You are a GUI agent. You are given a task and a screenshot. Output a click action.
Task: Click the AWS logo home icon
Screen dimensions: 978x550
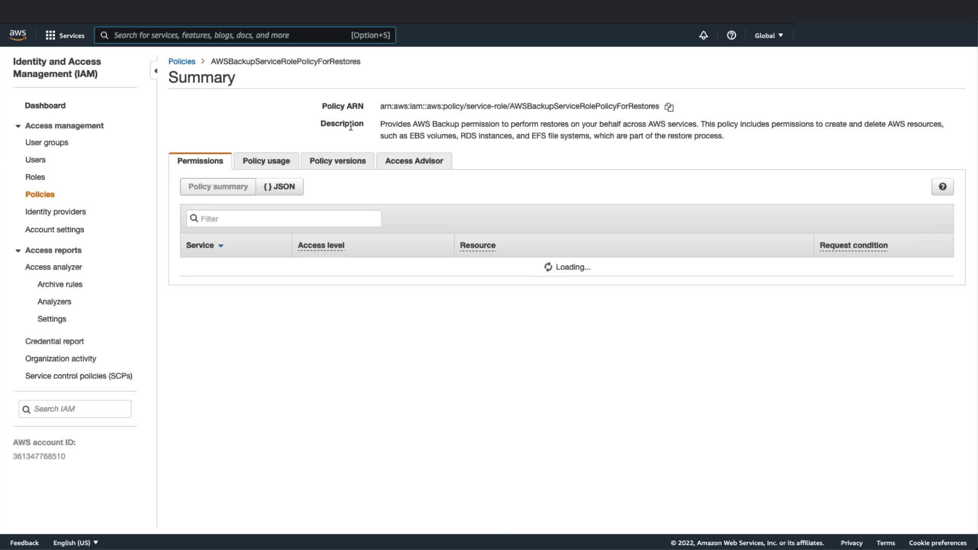pyautogui.click(x=18, y=35)
